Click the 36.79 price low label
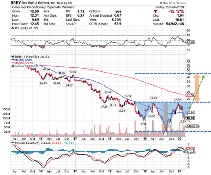This screenshot has height=175, width=211. tap(43, 83)
